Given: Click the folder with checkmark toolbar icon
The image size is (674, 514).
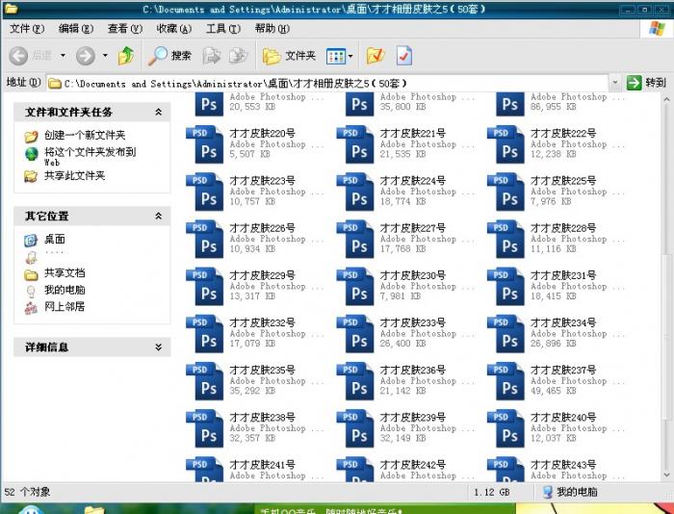Looking at the screenshot, I should pyautogui.click(x=376, y=56).
